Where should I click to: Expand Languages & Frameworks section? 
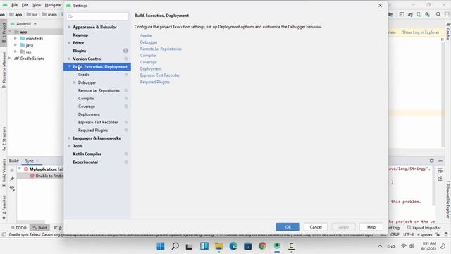point(69,138)
